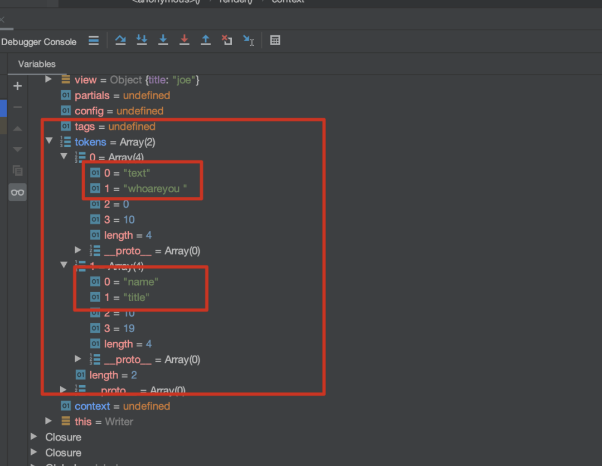Viewport: 602px width, 466px height.
Task: Switch to the Debugger Console tab
Action: 39,42
